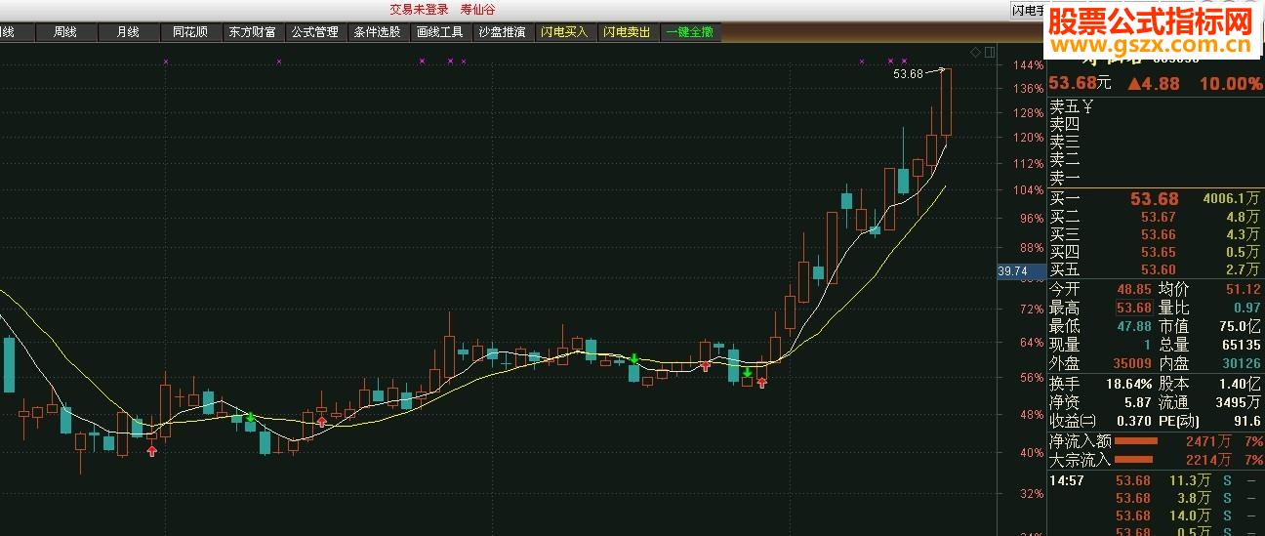Click the 闪电手 field at top right
The height and width of the screenshot is (536, 1265).
coord(1027,11)
